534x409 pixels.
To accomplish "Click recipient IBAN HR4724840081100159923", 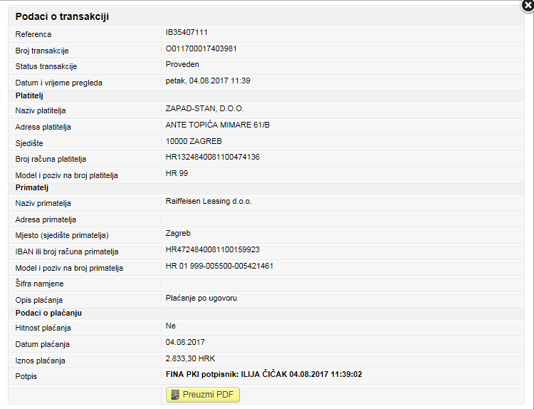I will 212,250.
